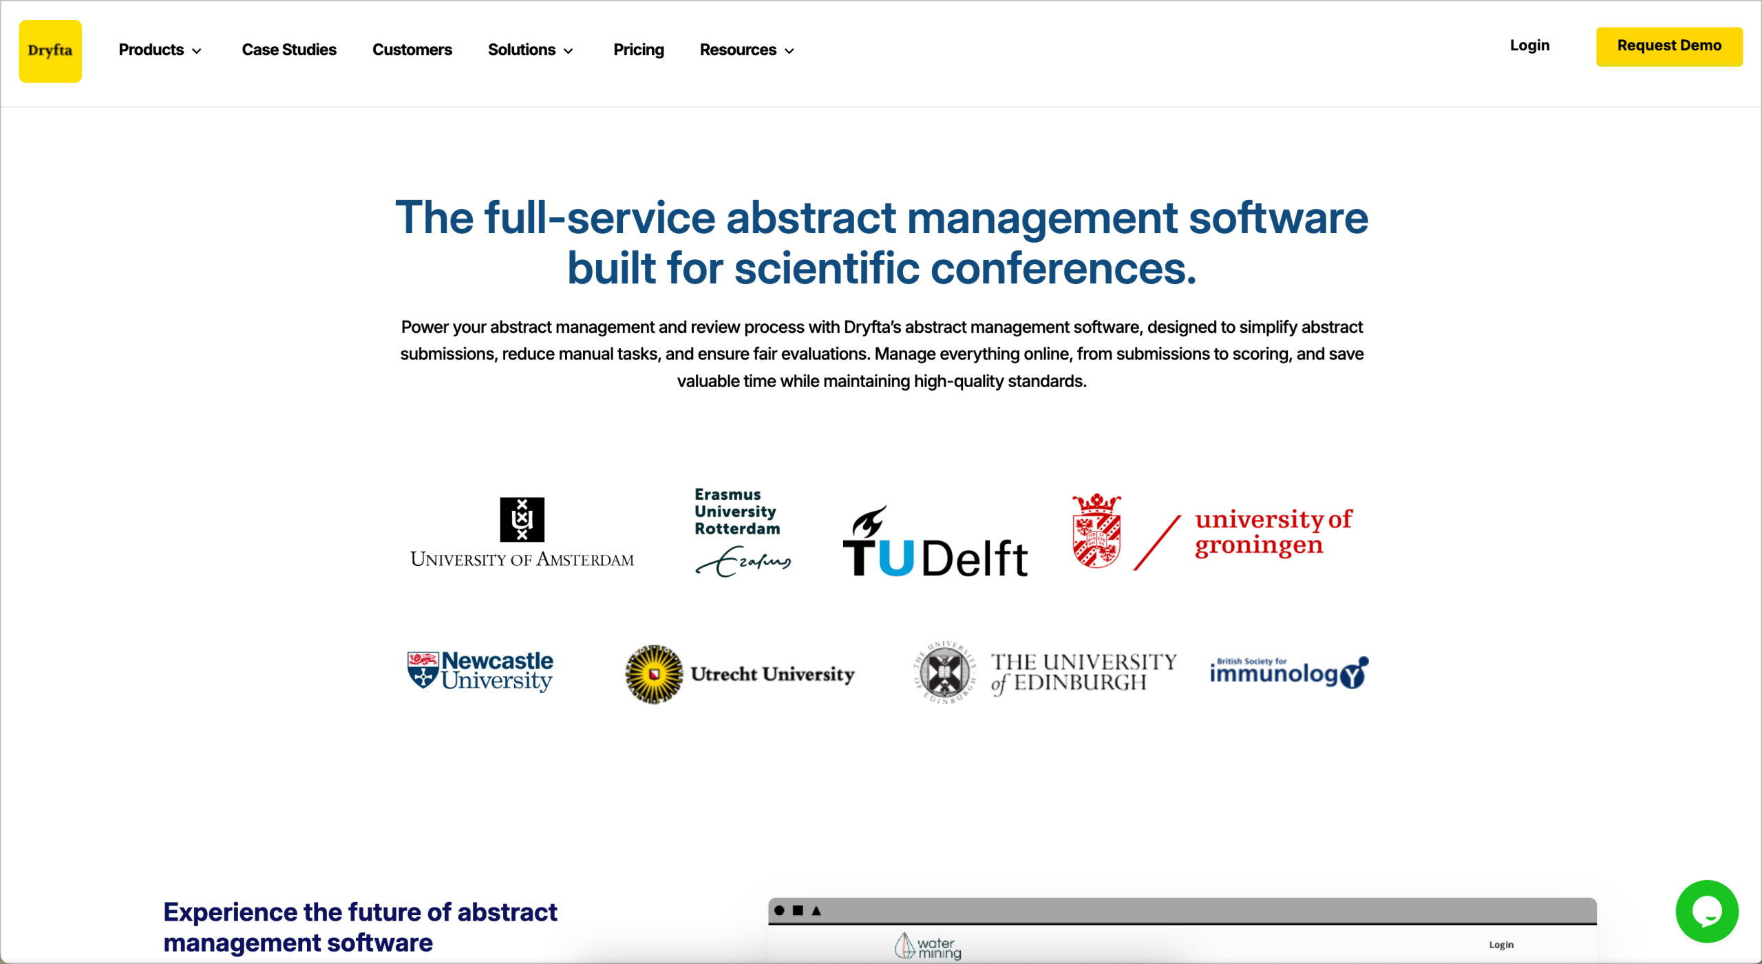This screenshot has height=964, width=1762.
Task: Open the Pricing page
Action: pyautogui.click(x=638, y=50)
